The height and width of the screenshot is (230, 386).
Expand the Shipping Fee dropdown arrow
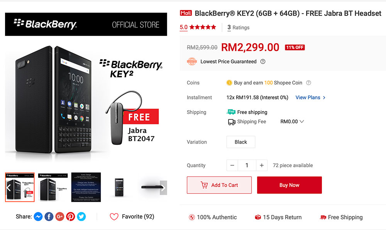coord(302,121)
